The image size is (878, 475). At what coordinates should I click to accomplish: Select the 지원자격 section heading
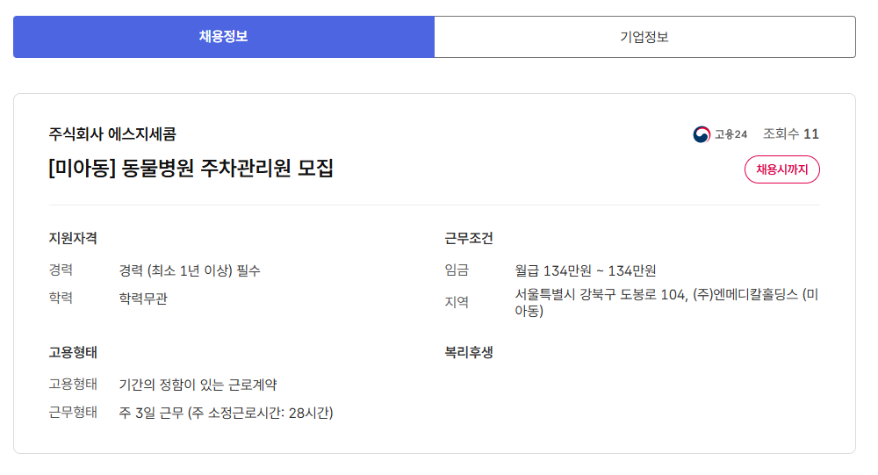[73, 238]
